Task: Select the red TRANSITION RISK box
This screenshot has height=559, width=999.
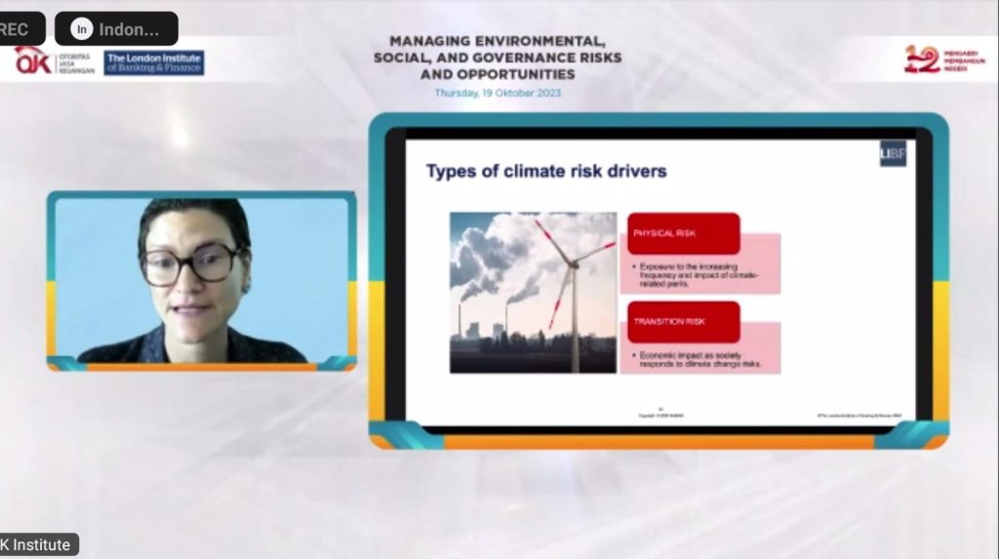Action: pyautogui.click(x=683, y=322)
